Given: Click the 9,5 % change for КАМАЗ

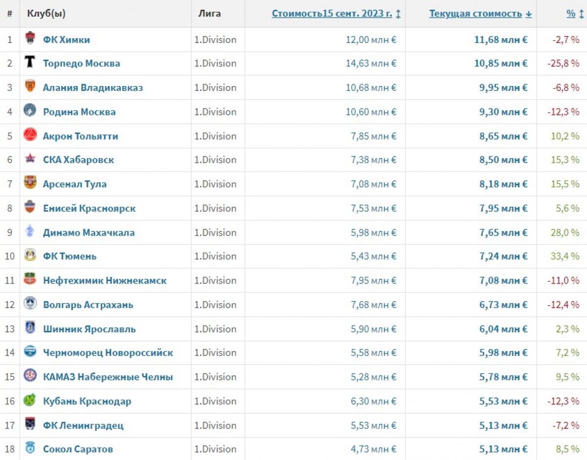Looking at the screenshot, I should (567, 377).
